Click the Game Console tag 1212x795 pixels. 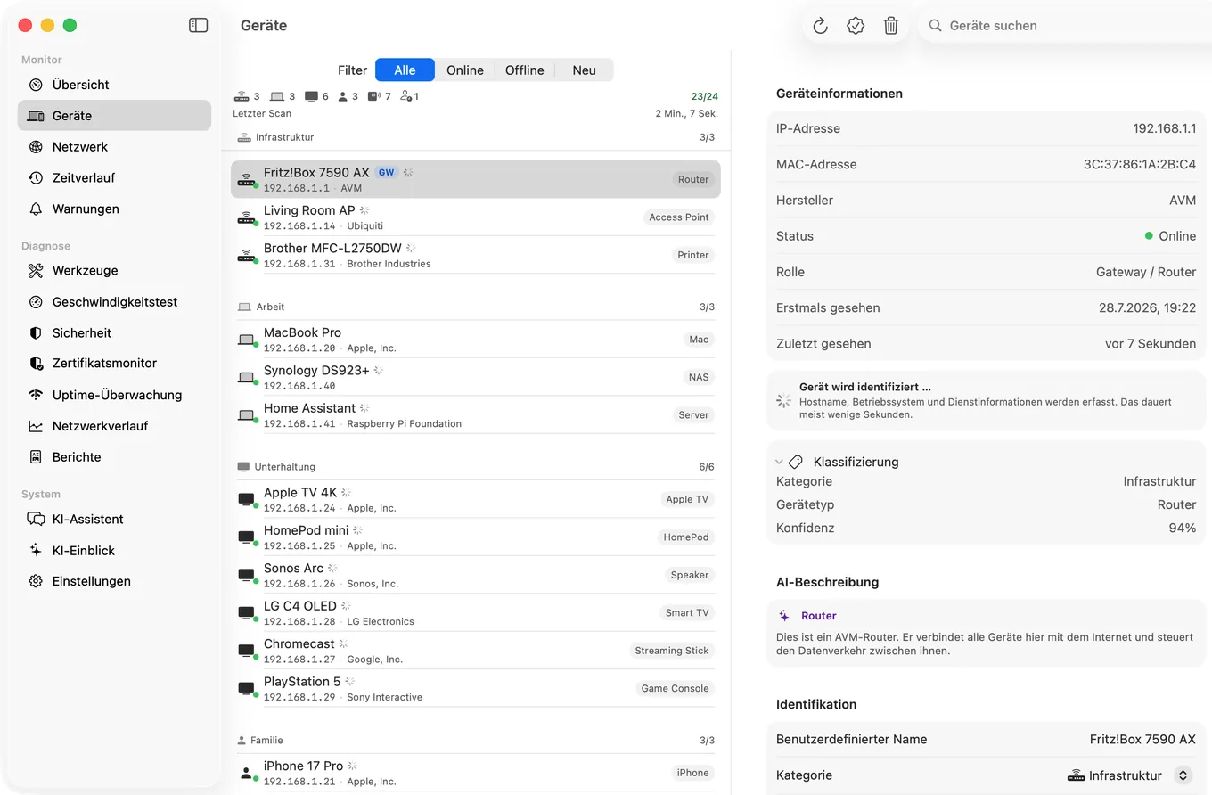tap(676, 688)
